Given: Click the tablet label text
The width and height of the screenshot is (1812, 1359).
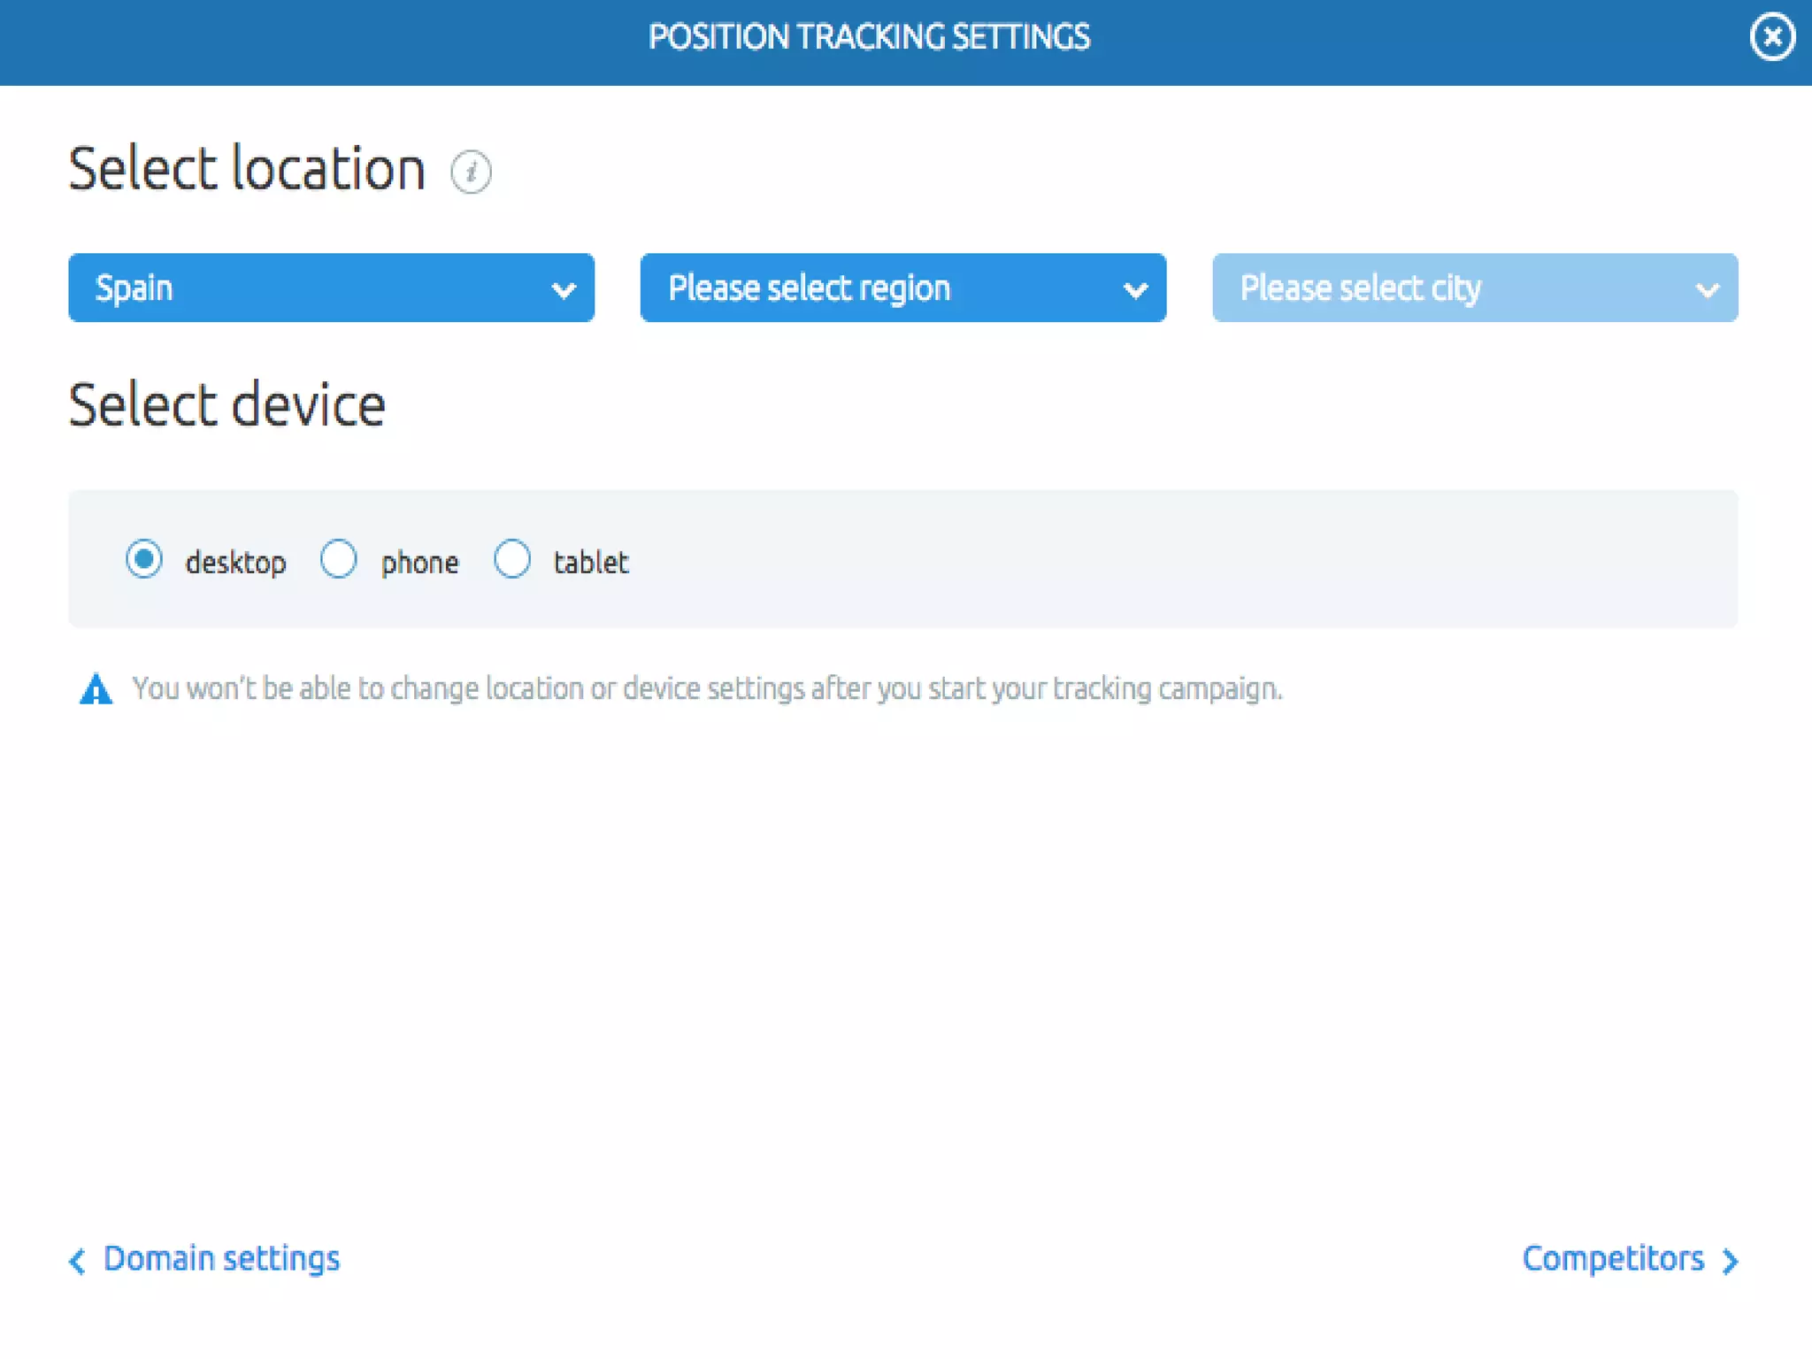Looking at the screenshot, I should coord(591,562).
